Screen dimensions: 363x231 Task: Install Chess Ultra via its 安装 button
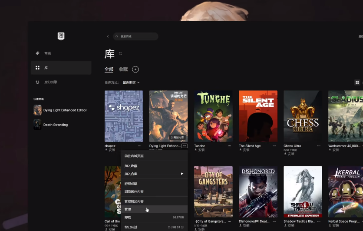point(289,154)
